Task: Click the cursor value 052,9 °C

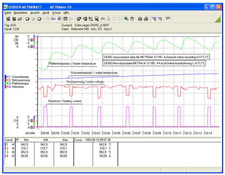Action: coord(105,152)
